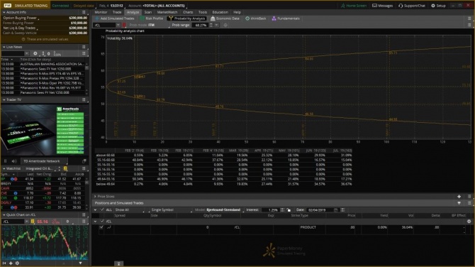The width and height of the screenshot is (475, 267).
Task: Open the /CL symbol dropdown in analyze toolbar
Action: pos(118,25)
